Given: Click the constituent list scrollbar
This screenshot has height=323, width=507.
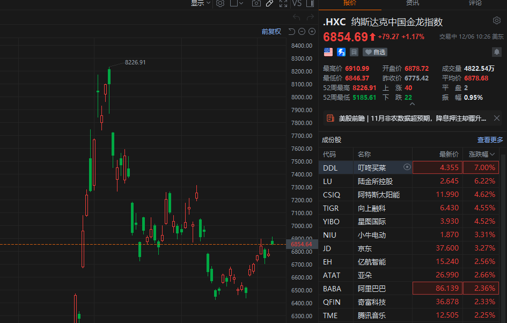Looking at the screenshot, I should (503, 238).
